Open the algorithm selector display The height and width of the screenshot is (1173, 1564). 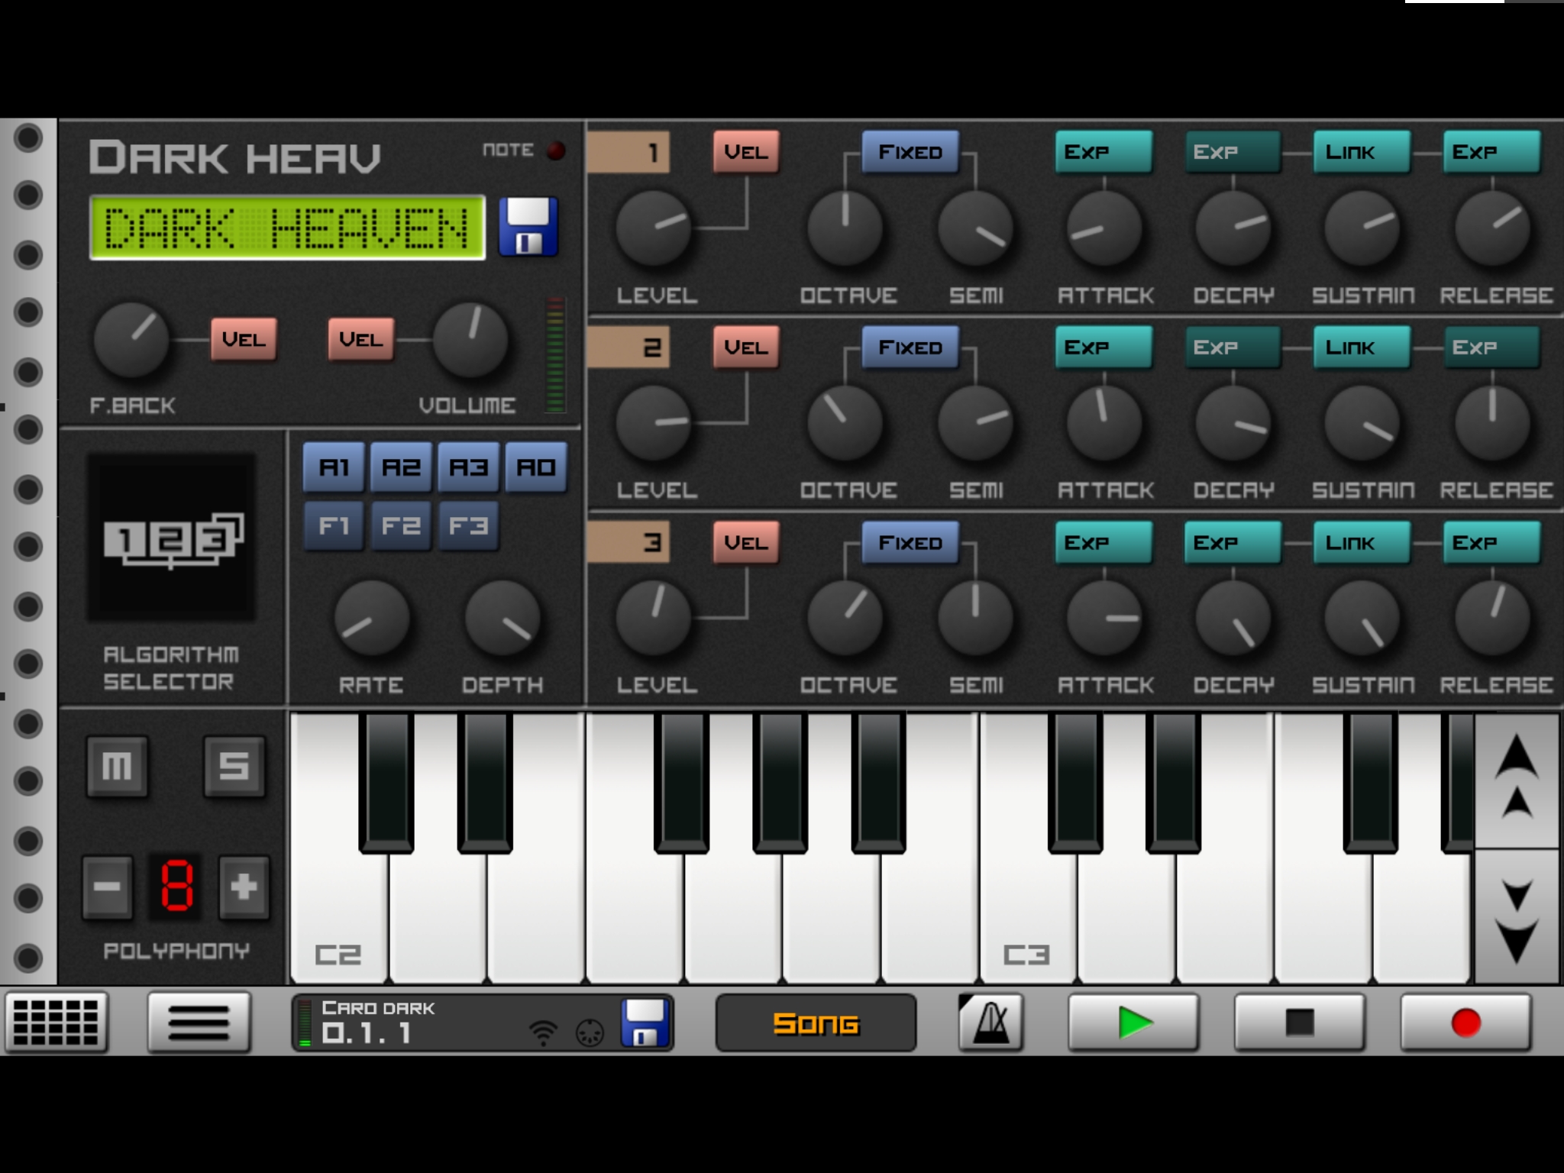[171, 538]
